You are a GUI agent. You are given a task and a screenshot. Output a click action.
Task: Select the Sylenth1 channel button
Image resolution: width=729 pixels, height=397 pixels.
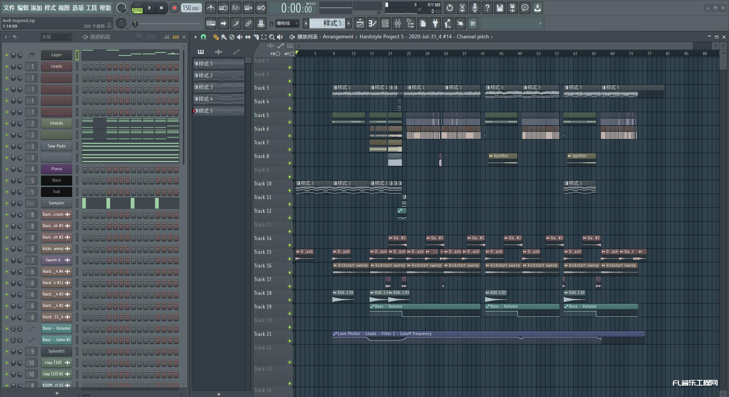(57, 351)
